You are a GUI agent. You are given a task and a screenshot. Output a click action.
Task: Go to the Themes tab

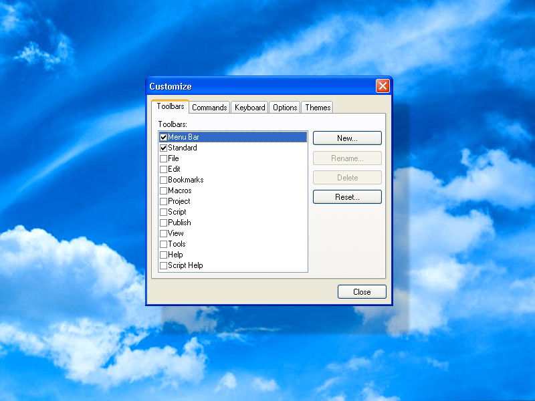point(318,108)
